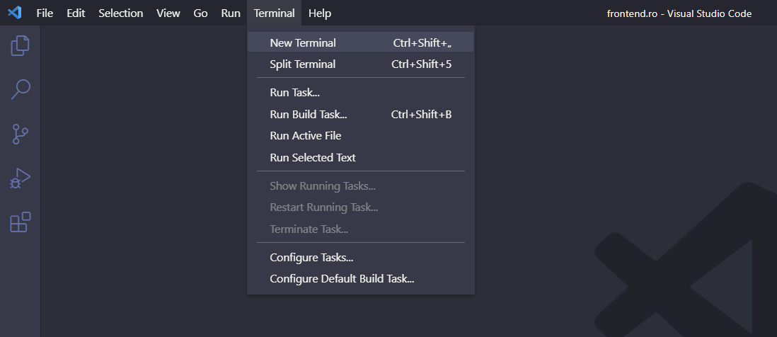
Task: Open the Extensions view icon
Action: click(20, 222)
